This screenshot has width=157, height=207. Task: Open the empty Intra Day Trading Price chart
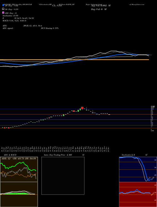tap(63, 176)
